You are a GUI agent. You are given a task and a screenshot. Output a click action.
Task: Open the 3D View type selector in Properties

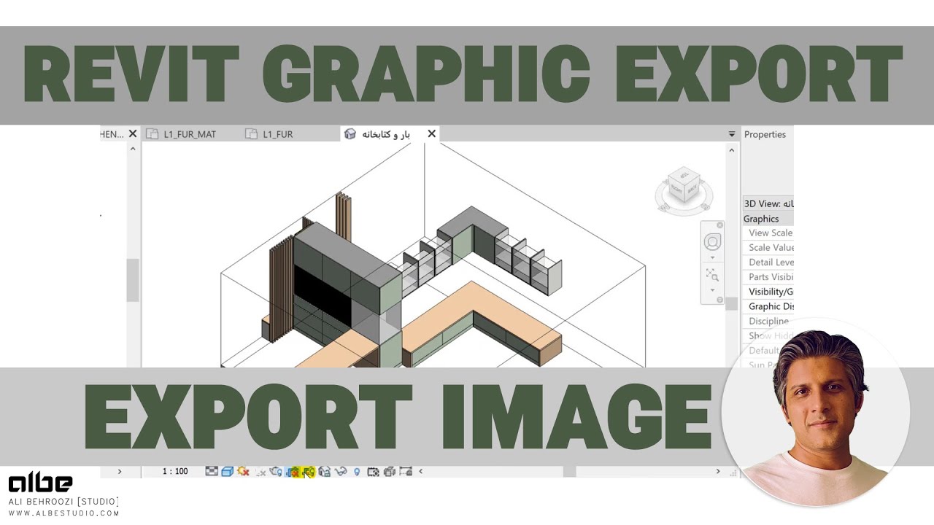point(768,203)
